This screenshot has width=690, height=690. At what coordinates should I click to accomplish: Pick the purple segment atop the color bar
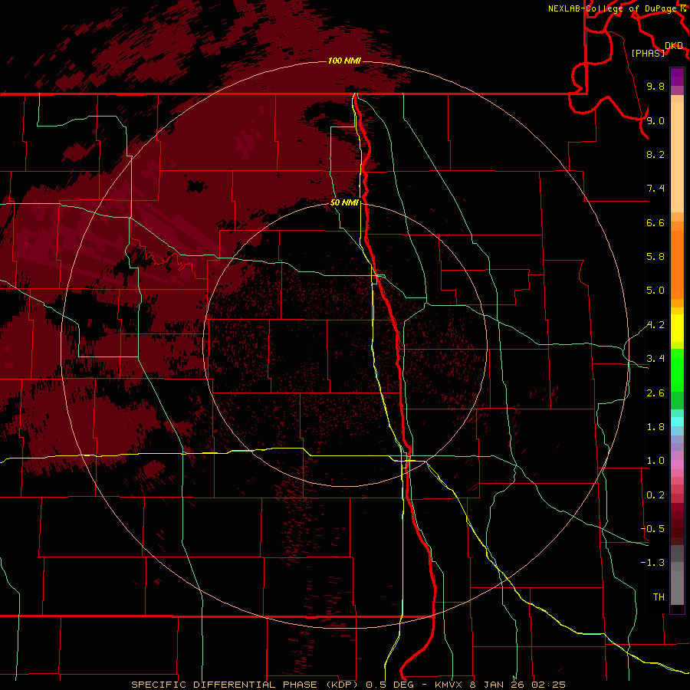(677, 77)
